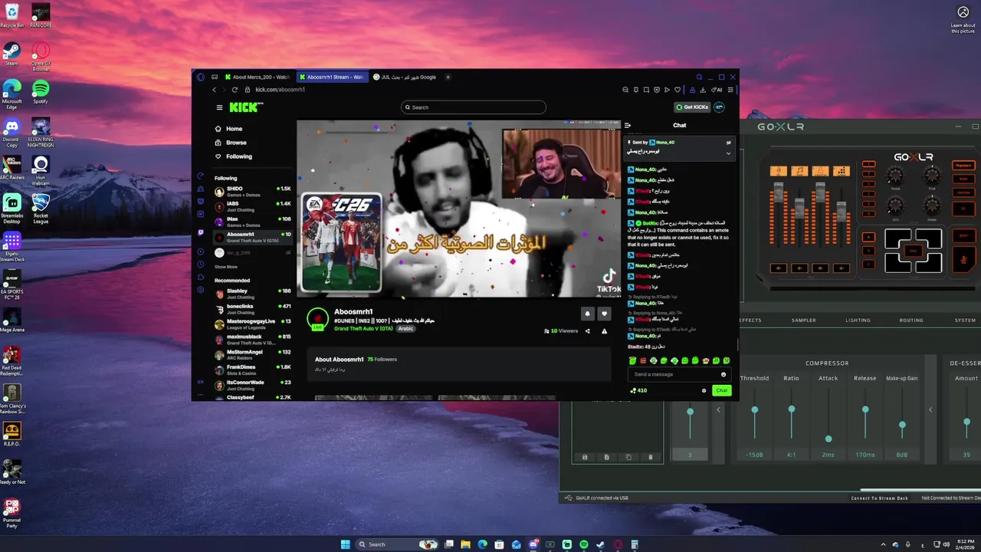Viewport: 981px width, 552px height.
Task: Open FrankDimes recommended channel
Action: tap(253, 370)
